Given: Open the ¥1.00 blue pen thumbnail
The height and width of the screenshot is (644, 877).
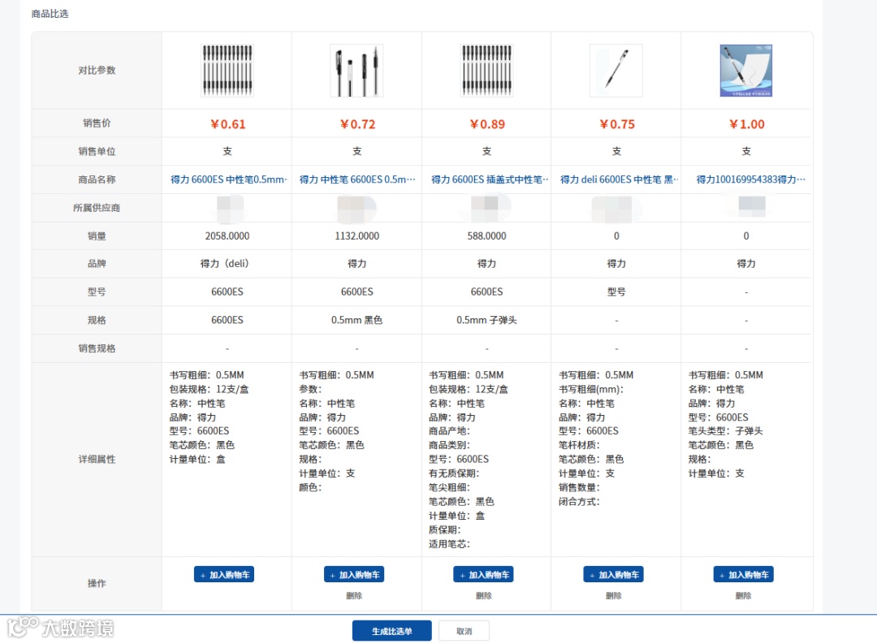Looking at the screenshot, I should click(746, 71).
